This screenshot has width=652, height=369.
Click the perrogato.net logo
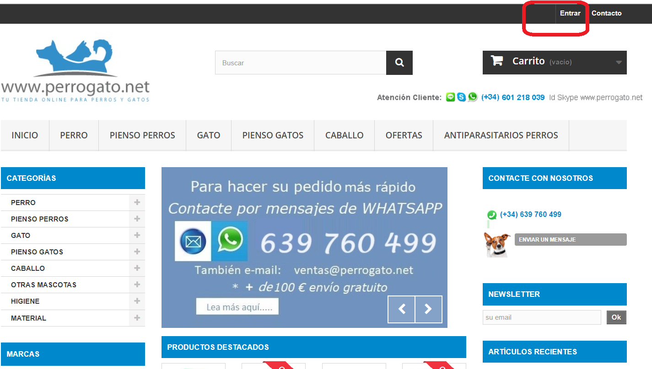point(75,71)
